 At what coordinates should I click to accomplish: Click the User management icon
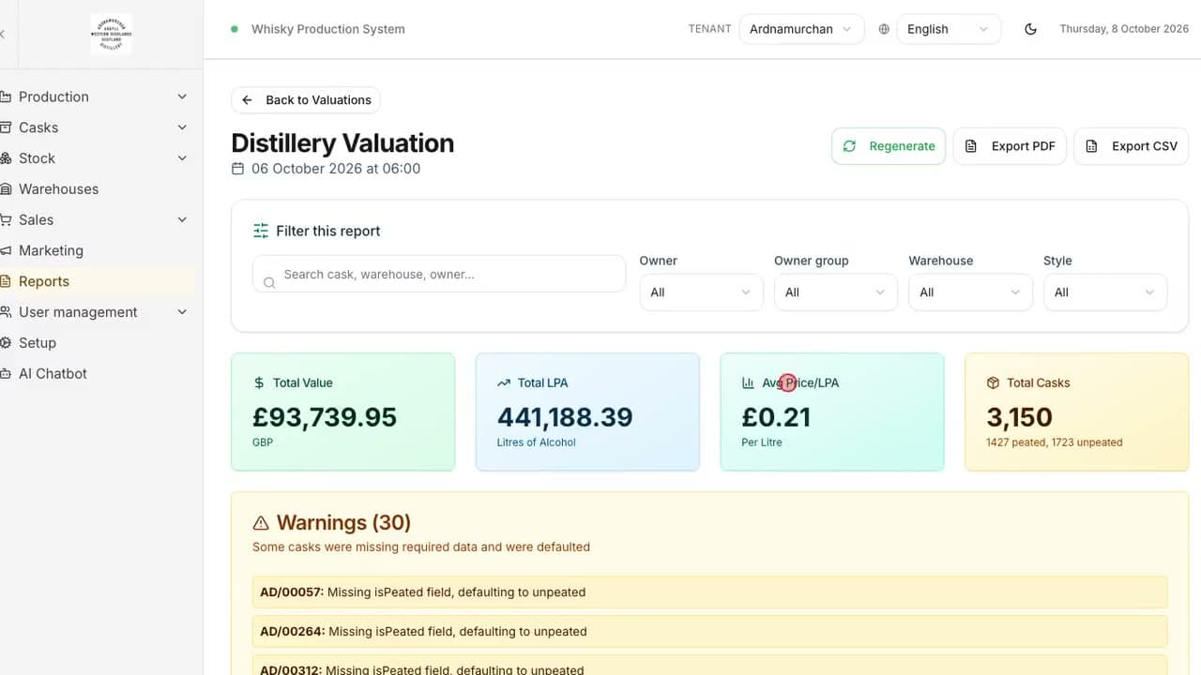(5, 312)
